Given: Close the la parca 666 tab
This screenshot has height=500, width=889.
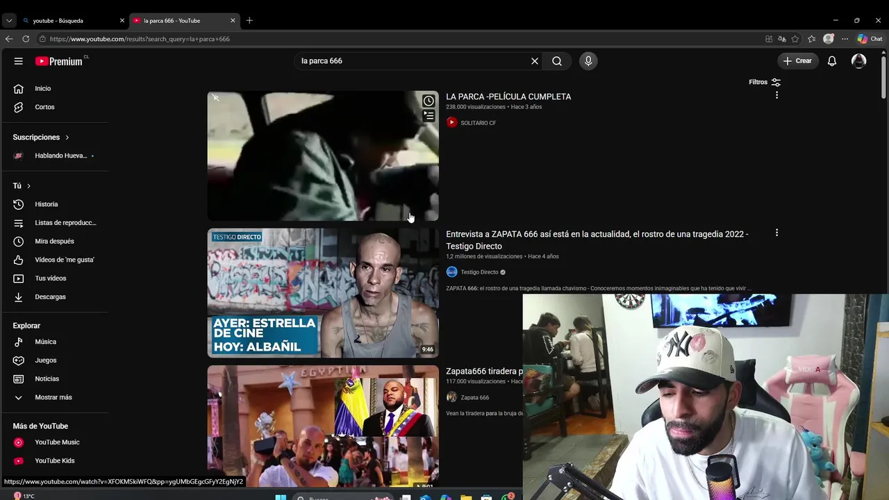Looking at the screenshot, I should [x=233, y=20].
